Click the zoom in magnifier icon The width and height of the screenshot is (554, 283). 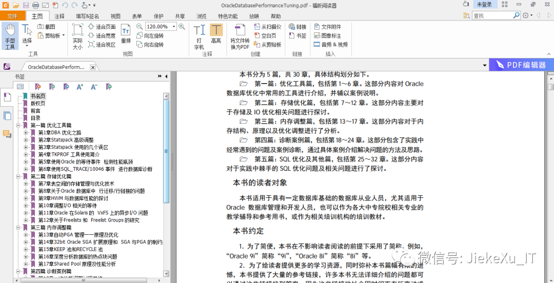click(182, 27)
